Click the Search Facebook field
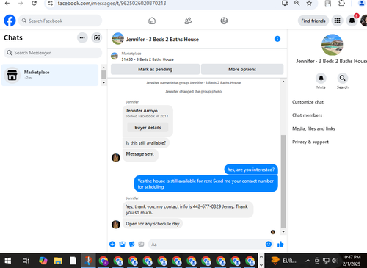Image resolution: width=367 pixels, height=268 pixels. pyautogui.click(x=60, y=21)
